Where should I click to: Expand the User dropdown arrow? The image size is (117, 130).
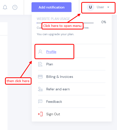(x=108, y=7)
